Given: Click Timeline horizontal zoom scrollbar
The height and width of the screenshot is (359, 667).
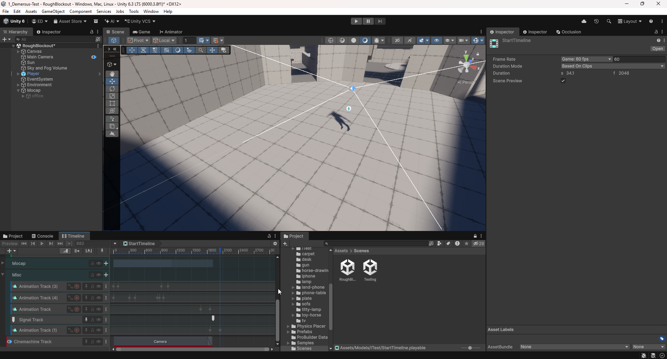Looking at the screenshot, I should click(193, 349).
